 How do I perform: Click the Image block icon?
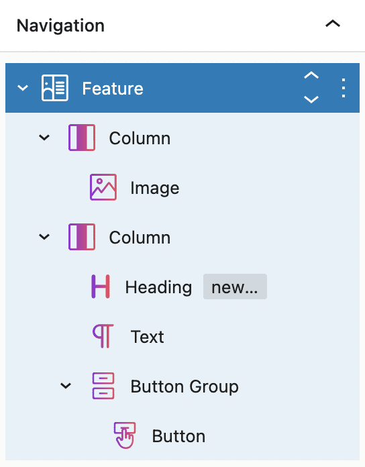[103, 187]
